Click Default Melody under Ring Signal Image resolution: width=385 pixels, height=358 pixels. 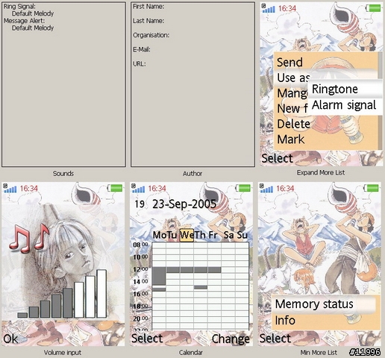coord(33,13)
